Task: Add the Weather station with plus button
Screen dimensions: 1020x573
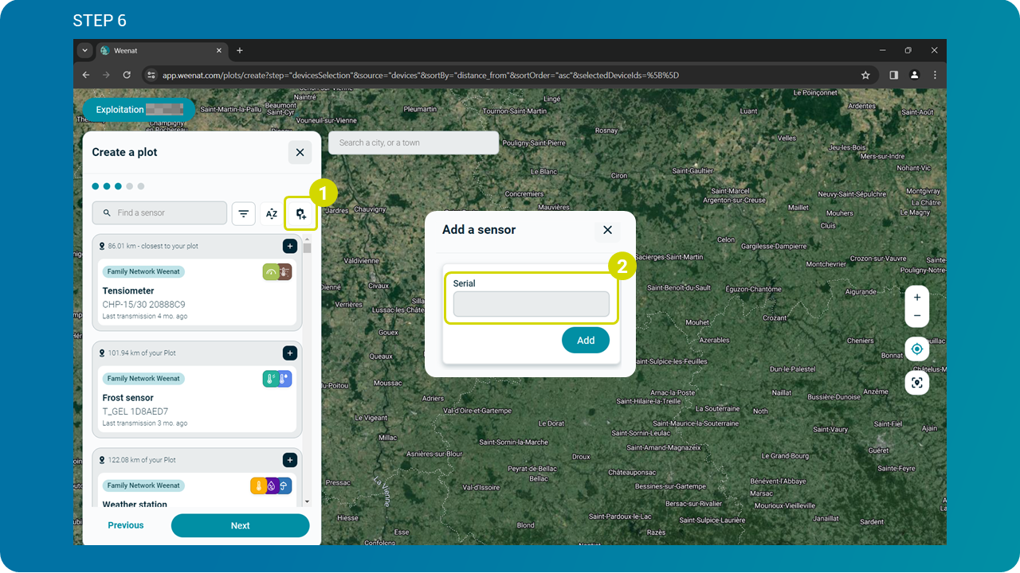Action: tap(289, 460)
